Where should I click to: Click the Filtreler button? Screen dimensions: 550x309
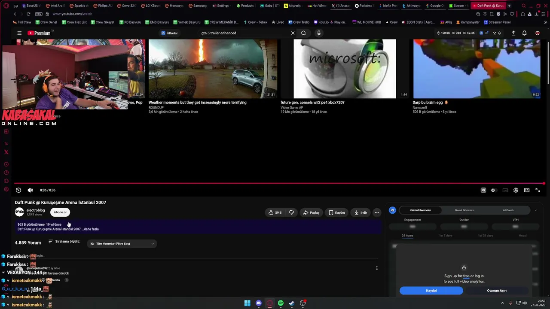coord(169,33)
